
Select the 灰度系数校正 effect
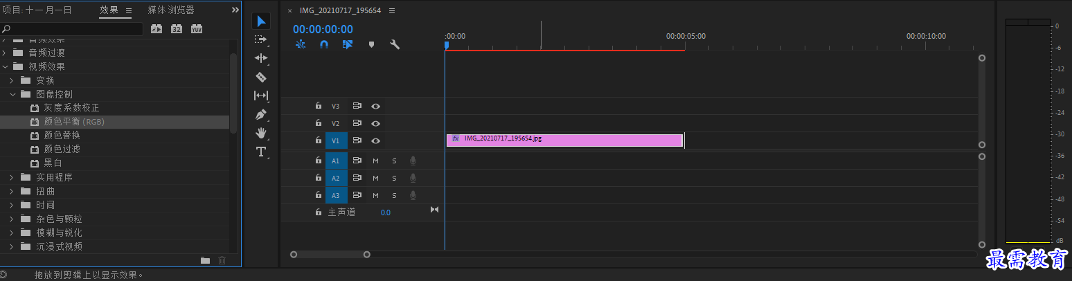click(x=72, y=108)
